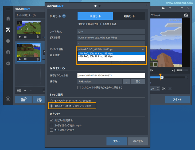Select thumbnail of segment 2
Viewport: 195px width, 150px height.
[x=29, y=50]
